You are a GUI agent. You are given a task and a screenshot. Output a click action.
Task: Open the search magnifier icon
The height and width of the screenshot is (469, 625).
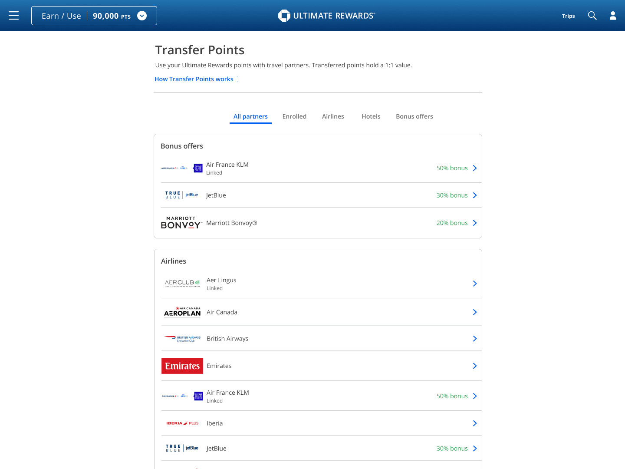[592, 16]
